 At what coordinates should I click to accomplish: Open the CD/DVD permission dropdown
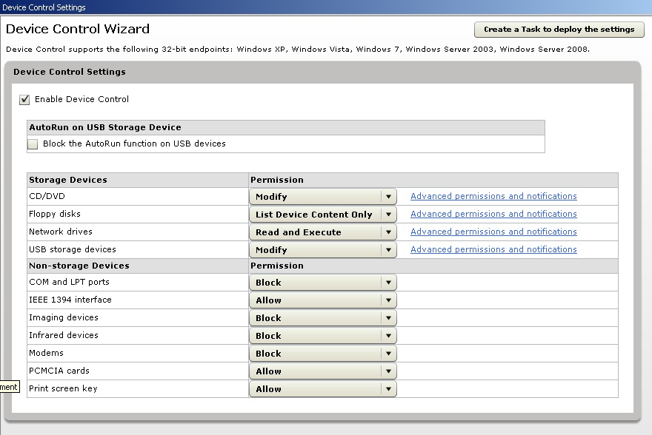pyautogui.click(x=389, y=196)
